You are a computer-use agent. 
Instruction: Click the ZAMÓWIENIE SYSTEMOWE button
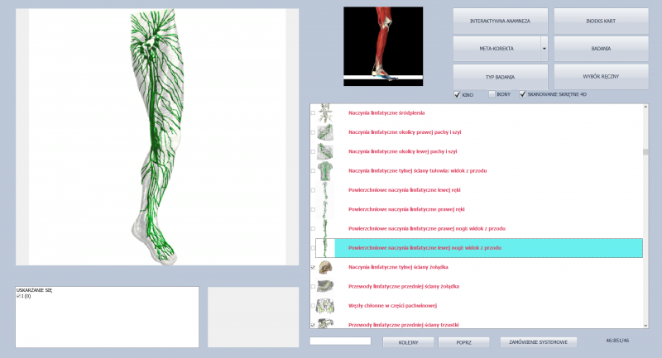539,341
